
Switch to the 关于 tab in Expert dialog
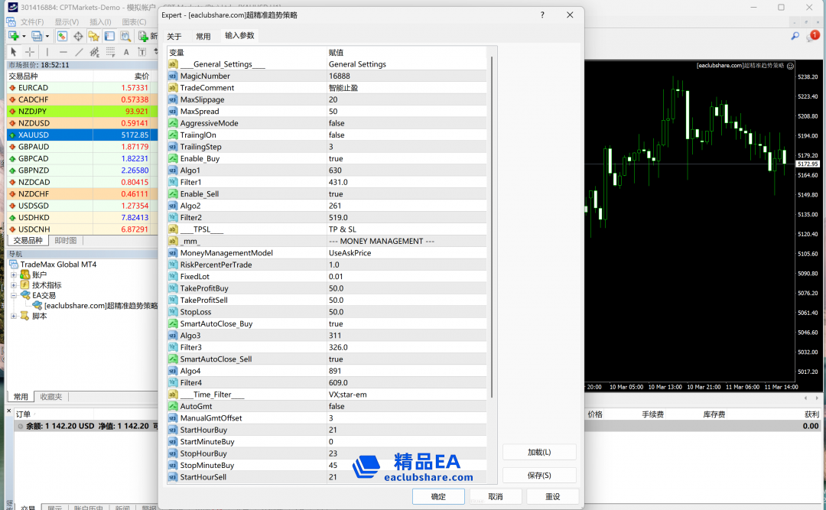click(x=174, y=36)
